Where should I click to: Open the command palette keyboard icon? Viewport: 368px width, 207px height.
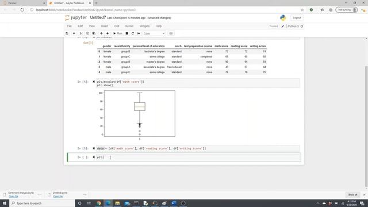(171, 33)
